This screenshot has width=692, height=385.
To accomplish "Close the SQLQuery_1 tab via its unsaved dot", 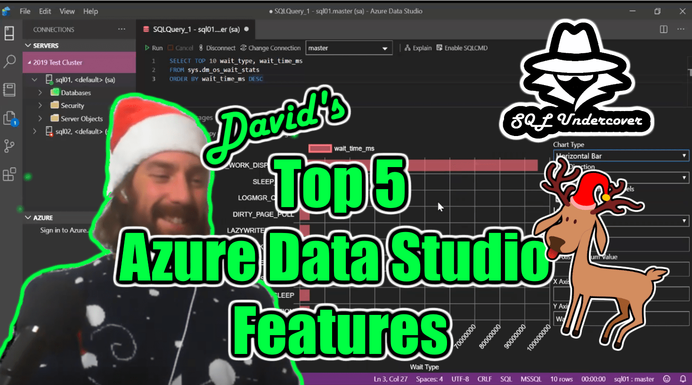I will (x=246, y=29).
